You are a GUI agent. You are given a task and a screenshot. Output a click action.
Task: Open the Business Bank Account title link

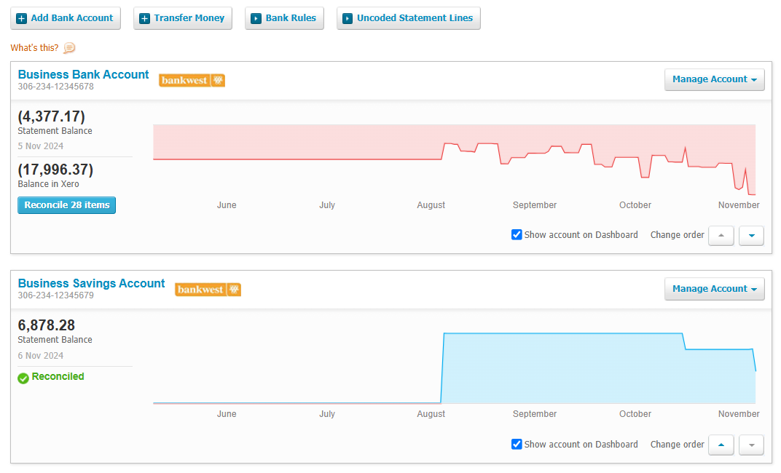pyautogui.click(x=83, y=75)
